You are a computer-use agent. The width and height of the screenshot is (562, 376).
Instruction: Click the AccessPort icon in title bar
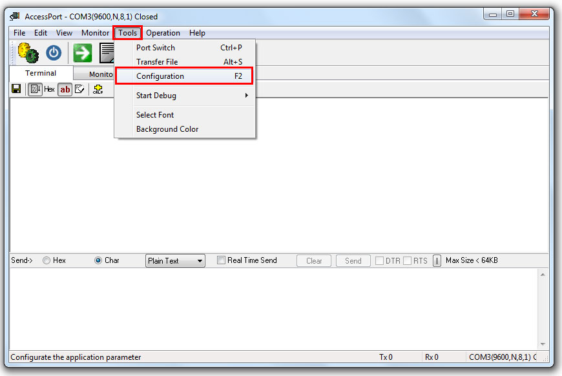click(15, 17)
